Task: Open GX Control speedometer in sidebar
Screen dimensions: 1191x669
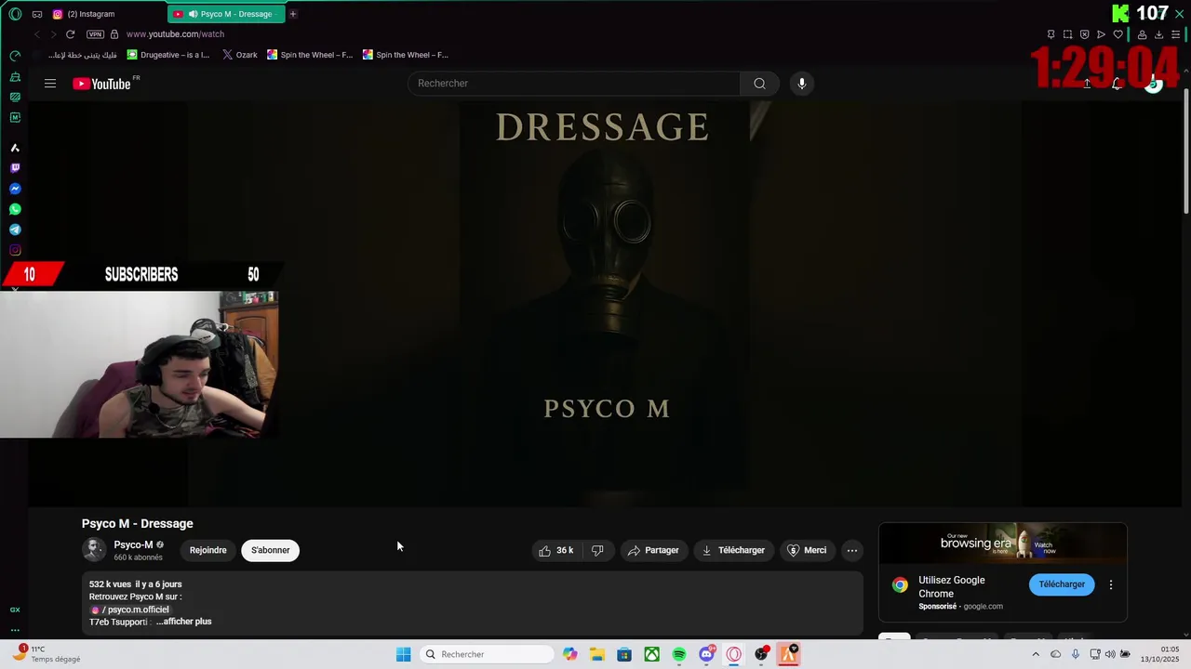Action: (15, 56)
